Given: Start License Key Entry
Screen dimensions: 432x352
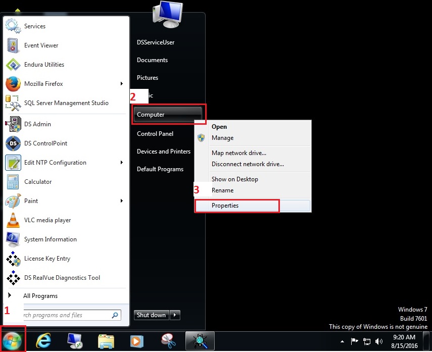Looking at the screenshot, I should pos(47,259).
